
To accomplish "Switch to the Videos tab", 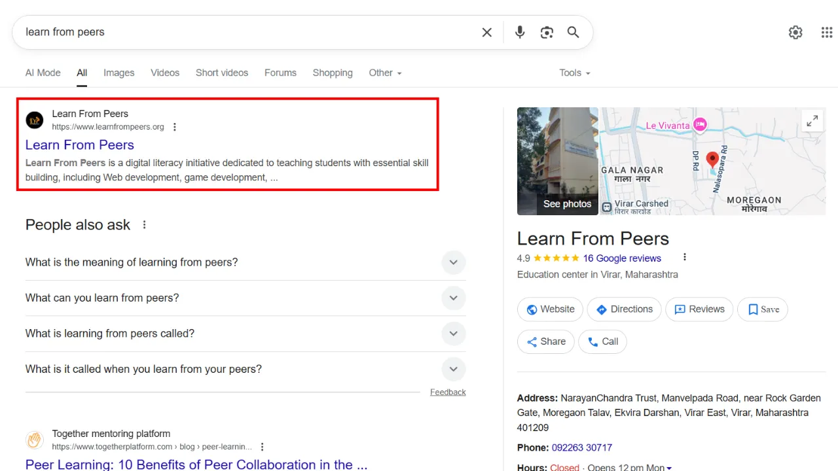I will pyautogui.click(x=165, y=73).
